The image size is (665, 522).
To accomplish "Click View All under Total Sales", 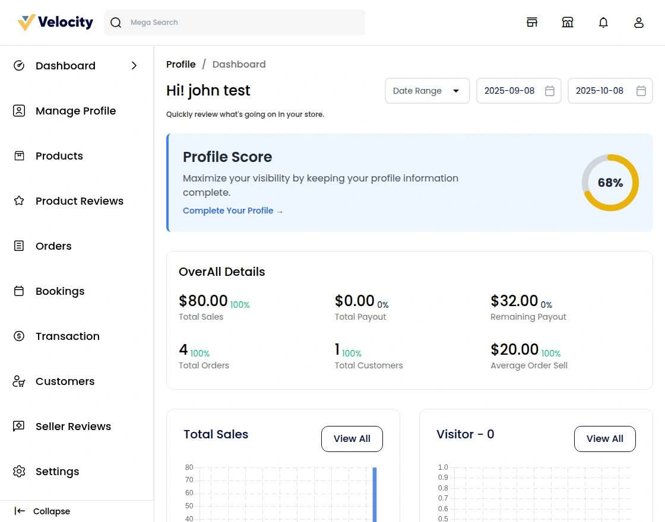I will [351, 439].
